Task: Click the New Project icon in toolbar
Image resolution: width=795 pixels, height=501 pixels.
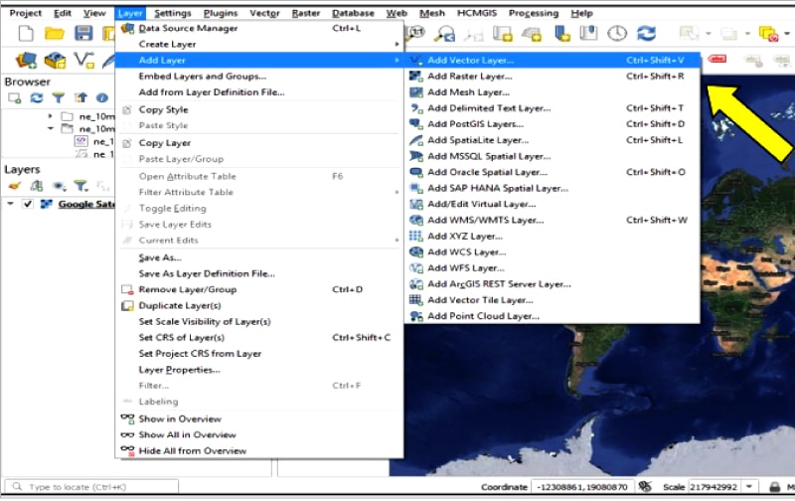Action: (26, 34)
